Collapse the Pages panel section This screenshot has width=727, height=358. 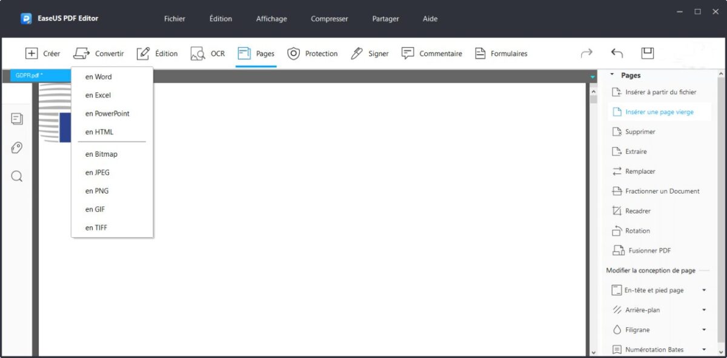coord(612,75)
